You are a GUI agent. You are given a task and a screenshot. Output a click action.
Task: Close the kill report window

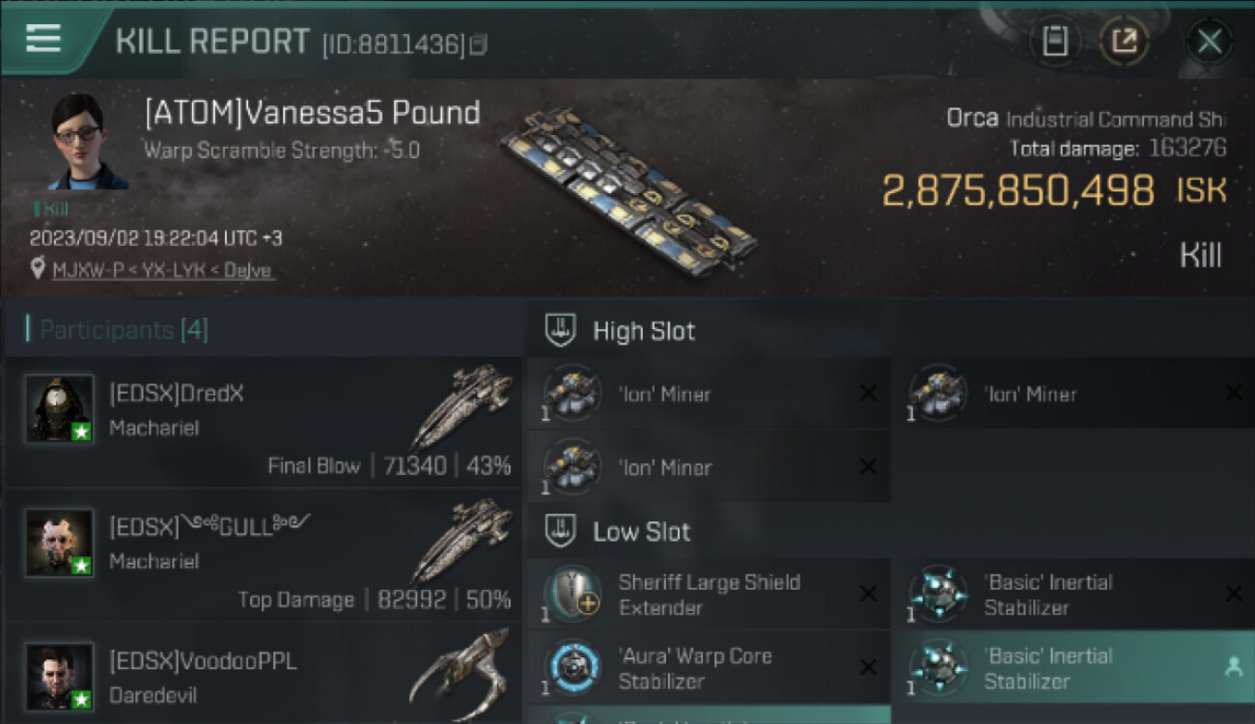click(x=1209, y=42)
